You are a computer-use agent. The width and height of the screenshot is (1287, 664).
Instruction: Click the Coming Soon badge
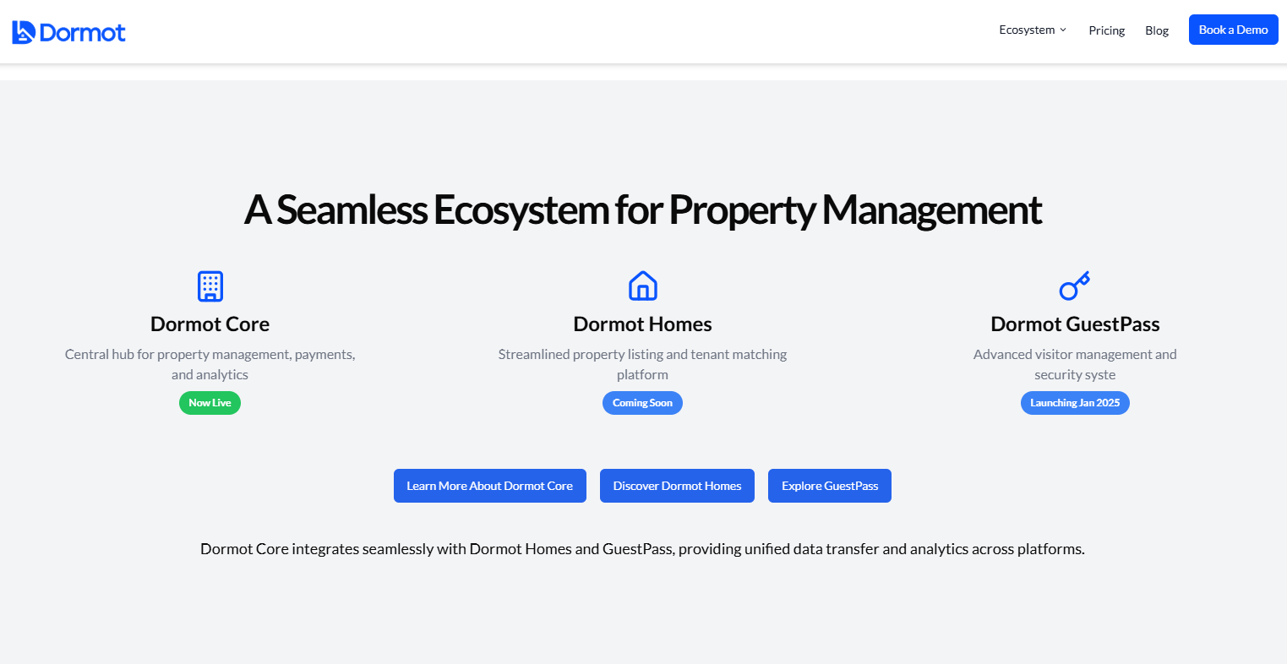(x=642, y=403)
